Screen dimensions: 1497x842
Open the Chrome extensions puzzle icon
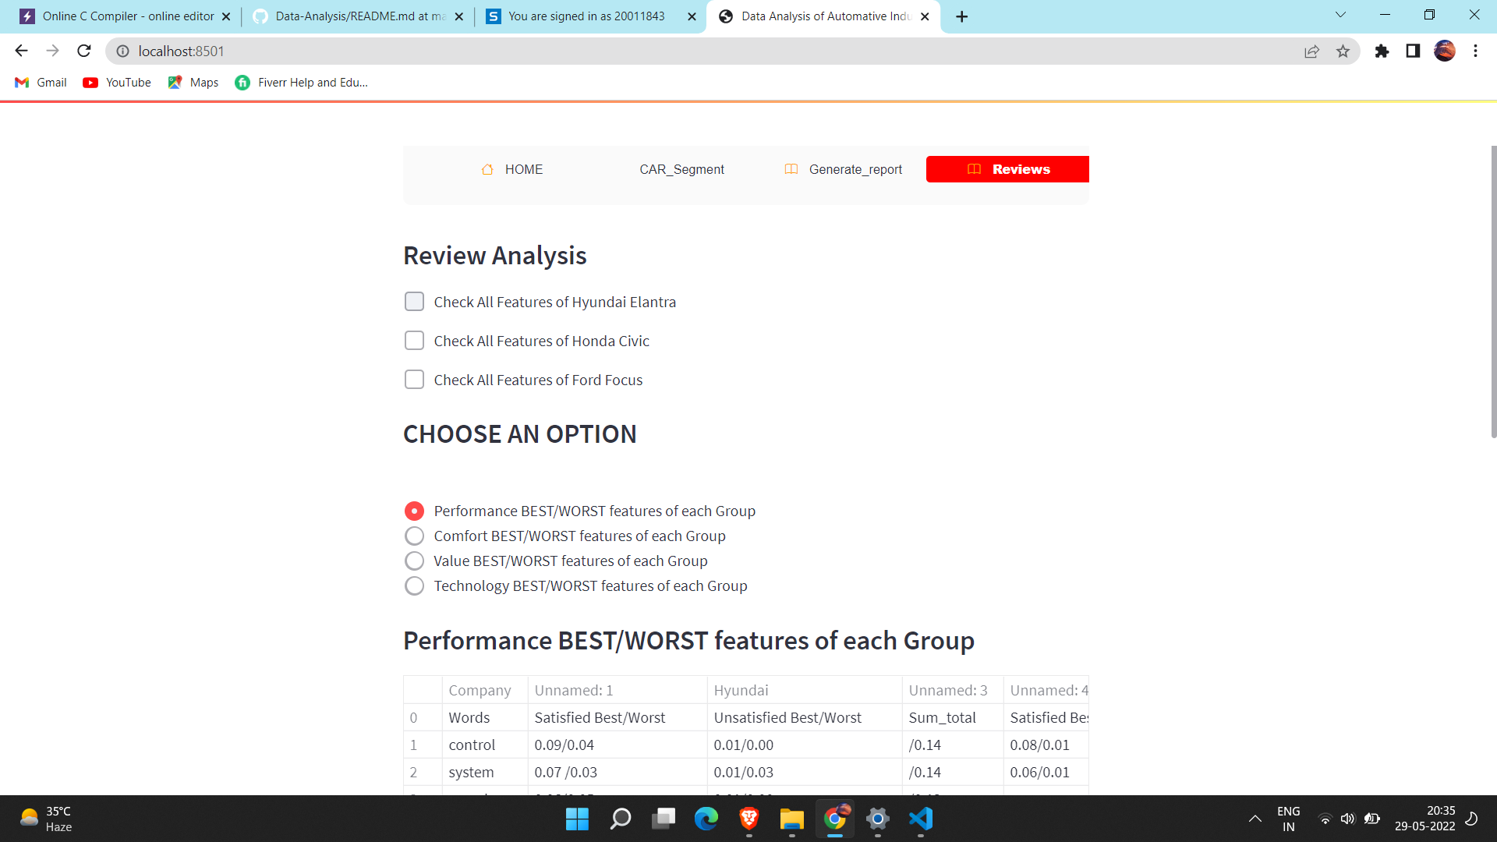[1382, 51]
